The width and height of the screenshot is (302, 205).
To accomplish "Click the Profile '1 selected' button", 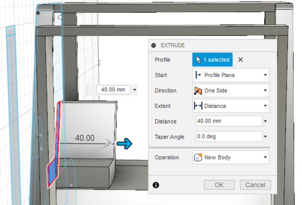I will click(x=212, y=60).
